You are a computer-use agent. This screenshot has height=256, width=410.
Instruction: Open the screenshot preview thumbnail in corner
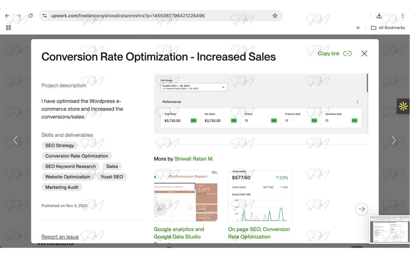pos(389,230)
